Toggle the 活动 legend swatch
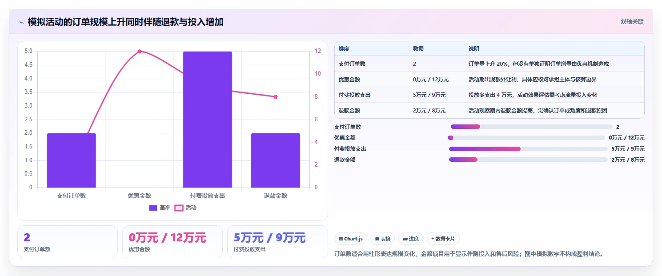 (x=179, y=208)
